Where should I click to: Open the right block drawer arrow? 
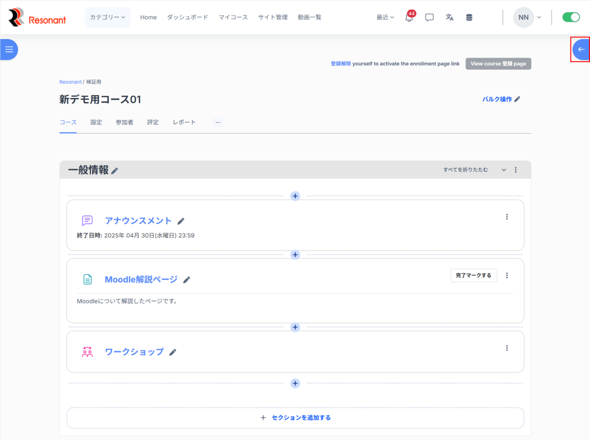(581, 50)
